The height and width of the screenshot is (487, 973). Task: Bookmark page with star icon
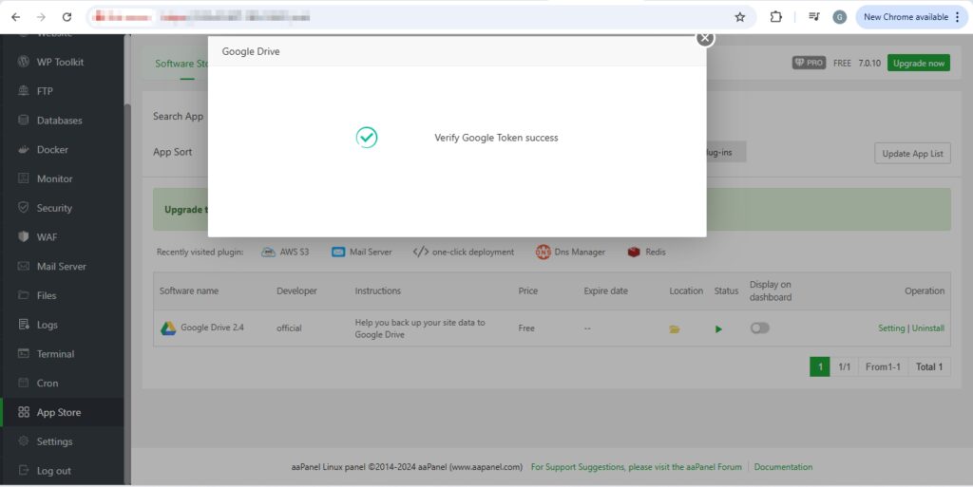tap(739, 17)
